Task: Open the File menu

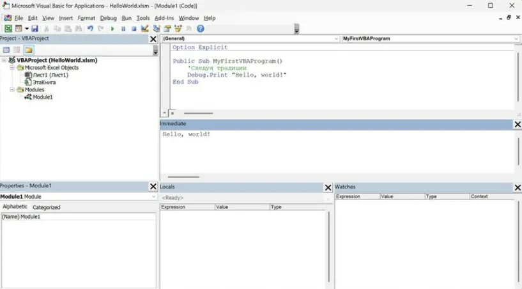Action: [x=19, y=18]
